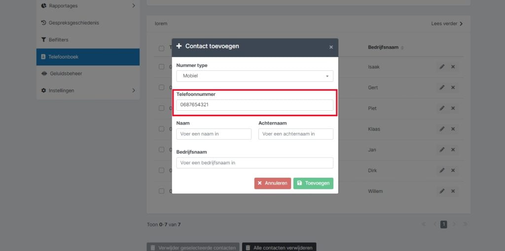Click the lorem text above the table

(161, 24)
